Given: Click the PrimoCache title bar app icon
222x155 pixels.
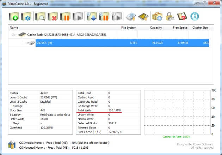Looking at the screenshot, I should (x=4, y=4).
